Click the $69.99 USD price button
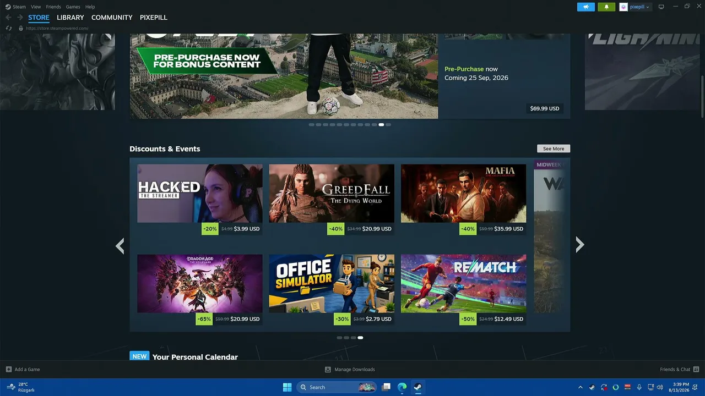Screen dimensions: 705x396 [x=545, y=108]
